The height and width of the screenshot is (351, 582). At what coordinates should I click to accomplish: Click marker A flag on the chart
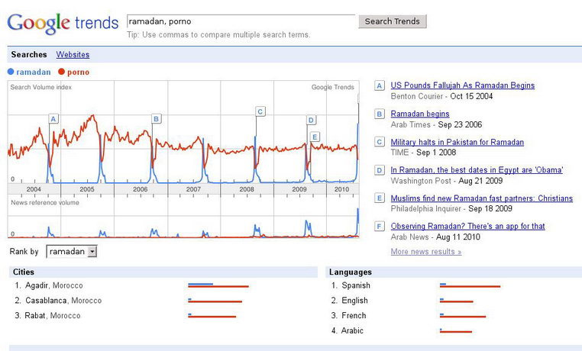click(53, 119)
